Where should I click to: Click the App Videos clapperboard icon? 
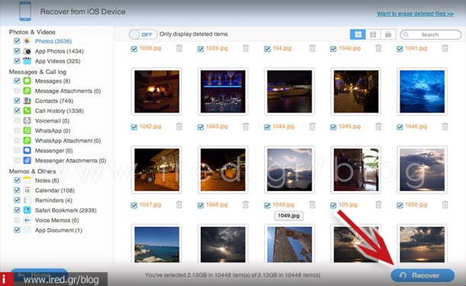point(27,61)
